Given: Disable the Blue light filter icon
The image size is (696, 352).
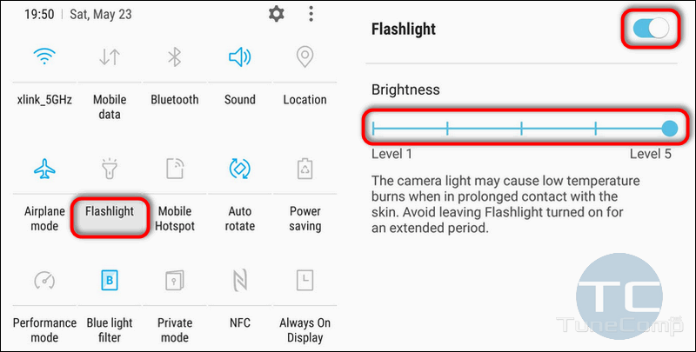Looking at the screenshot, I should point(110,280).
